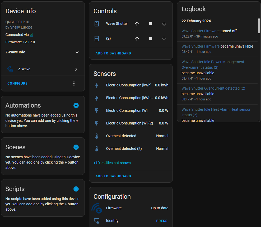Open Overheat detected Normal state
Image resolution: width=261 pixels, height=227 pixels.
(162, 136)
